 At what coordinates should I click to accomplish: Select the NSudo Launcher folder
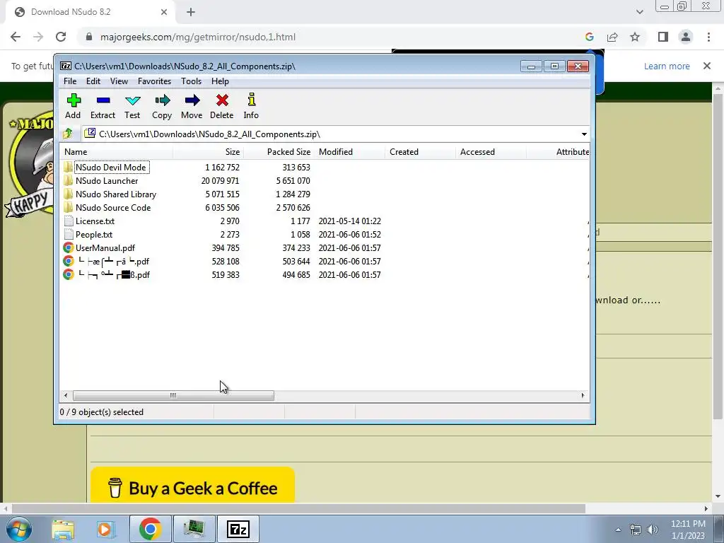click(x=107, y=180)
